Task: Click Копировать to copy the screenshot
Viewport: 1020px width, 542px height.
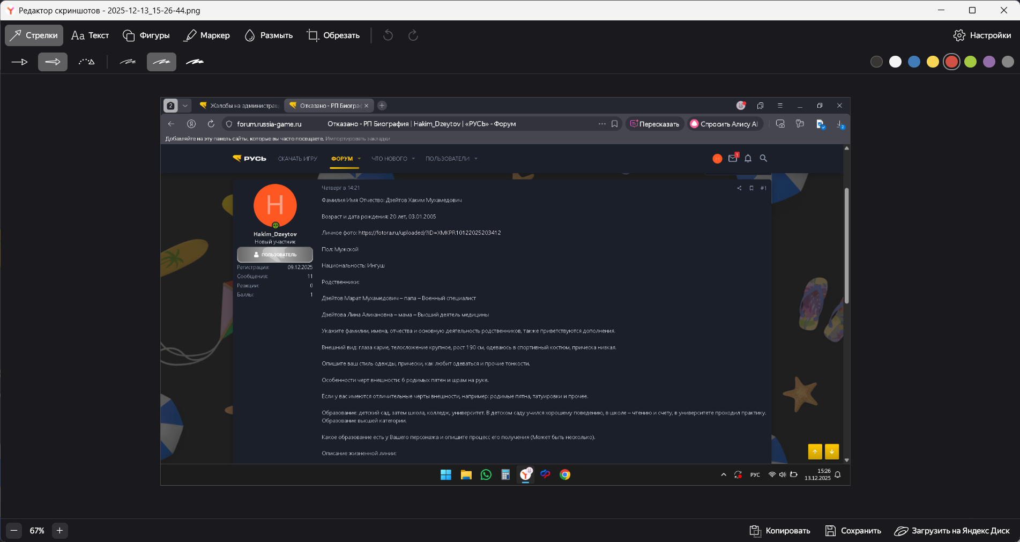Action: click(x=780, y=531)
